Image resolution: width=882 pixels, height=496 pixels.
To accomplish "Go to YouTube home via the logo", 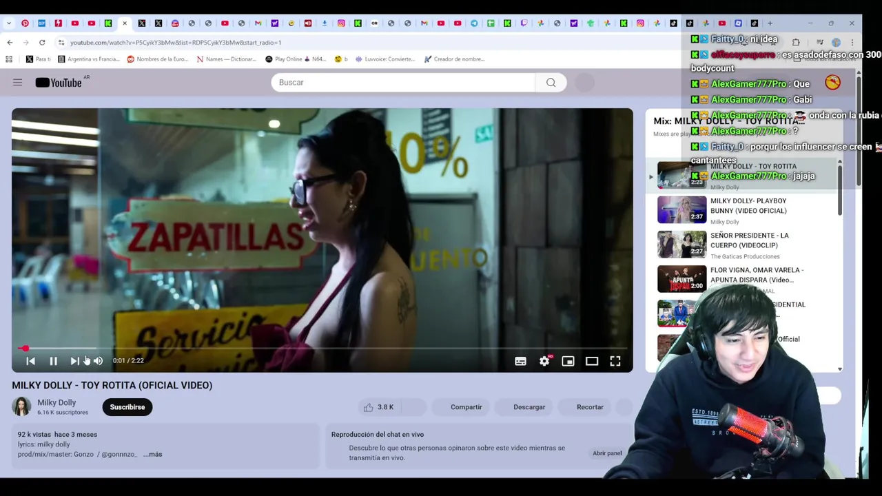I will (59, 83).
